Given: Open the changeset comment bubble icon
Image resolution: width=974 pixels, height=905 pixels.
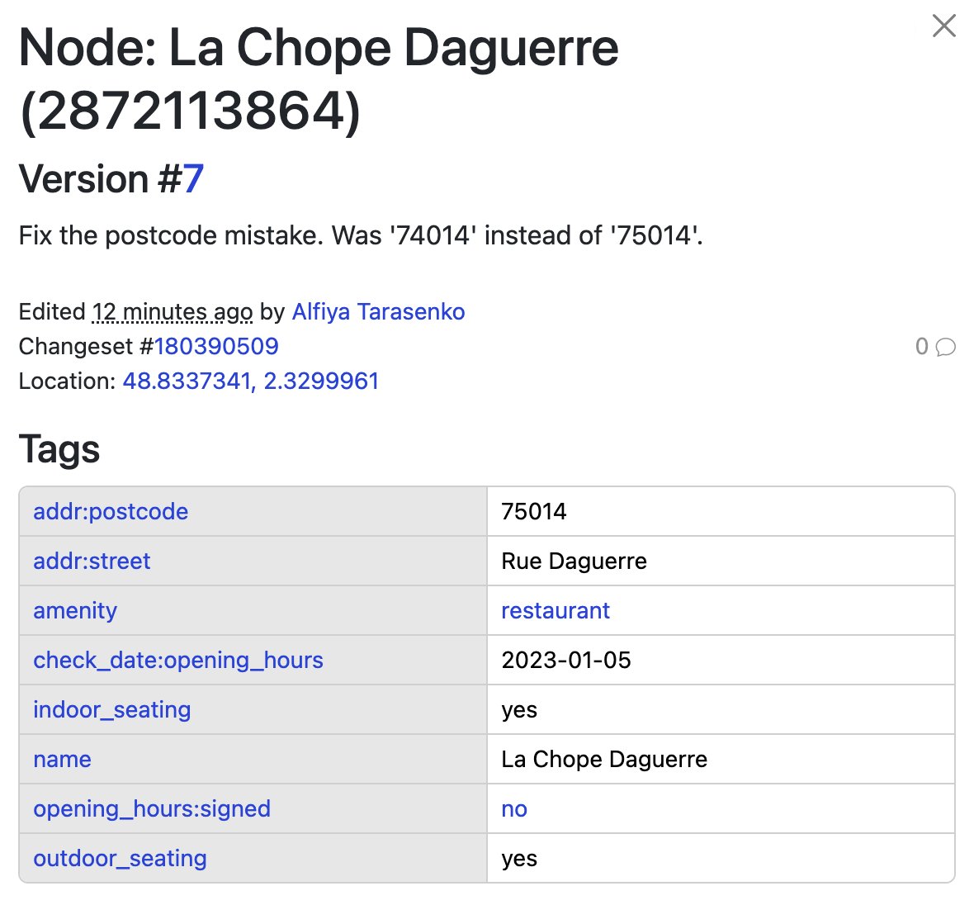Looking at the screenshot, I should pos(945,348).
